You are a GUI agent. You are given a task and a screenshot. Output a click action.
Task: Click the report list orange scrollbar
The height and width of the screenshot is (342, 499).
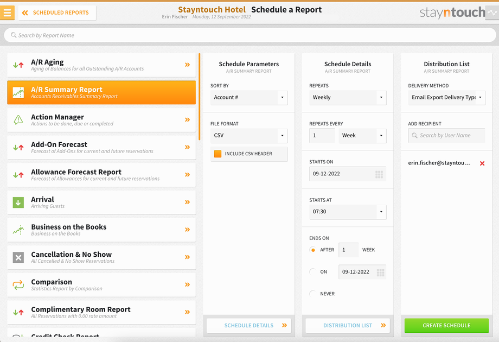[199, 97]
